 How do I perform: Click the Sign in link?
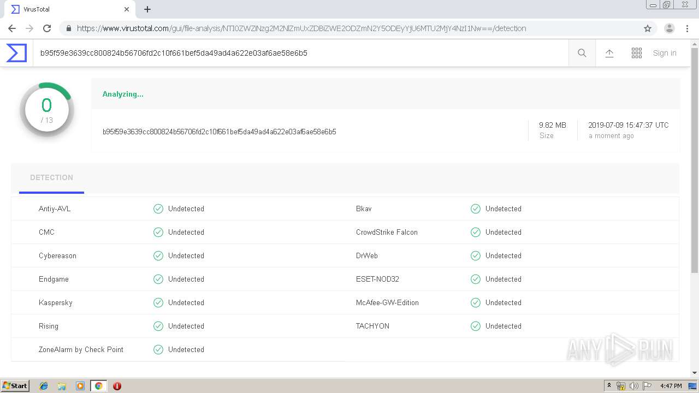pyautogui.click(x=665, y=53)
